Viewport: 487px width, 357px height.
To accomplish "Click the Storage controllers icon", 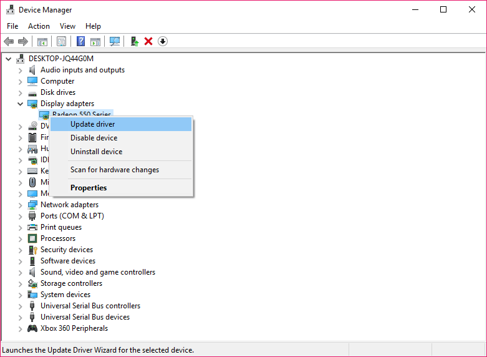I will click(32, 283).
